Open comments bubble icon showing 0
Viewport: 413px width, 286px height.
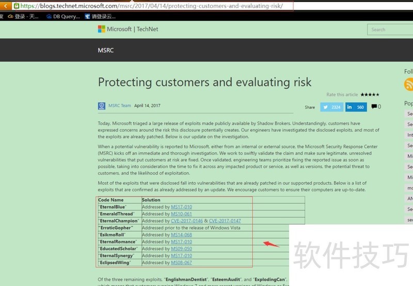pos(376,107)
